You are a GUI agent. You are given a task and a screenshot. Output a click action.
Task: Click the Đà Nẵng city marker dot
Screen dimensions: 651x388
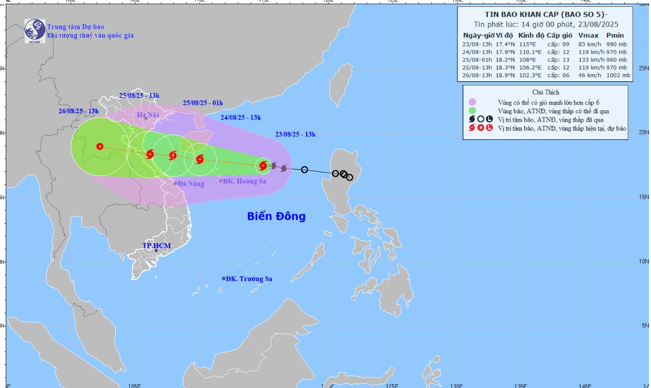[x=175, y=183]
